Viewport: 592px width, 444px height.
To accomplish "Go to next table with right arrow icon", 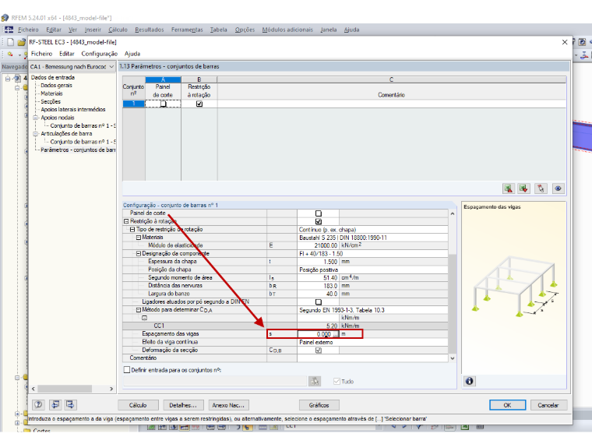I will point(70,405).
